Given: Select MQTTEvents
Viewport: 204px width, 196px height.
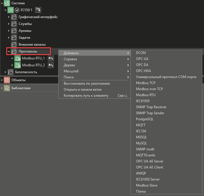Looking at the screenshot, I should tap(166, 155).
